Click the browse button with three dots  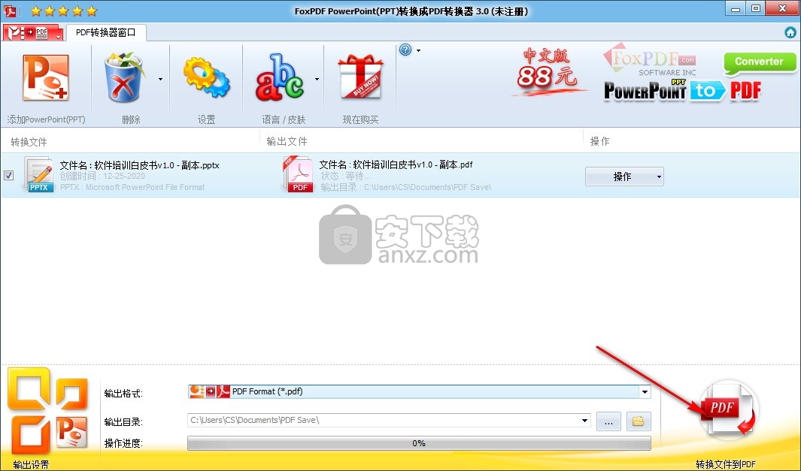[608, 421]
